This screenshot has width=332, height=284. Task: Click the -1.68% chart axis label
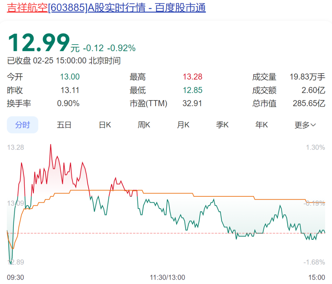[314, 262]
